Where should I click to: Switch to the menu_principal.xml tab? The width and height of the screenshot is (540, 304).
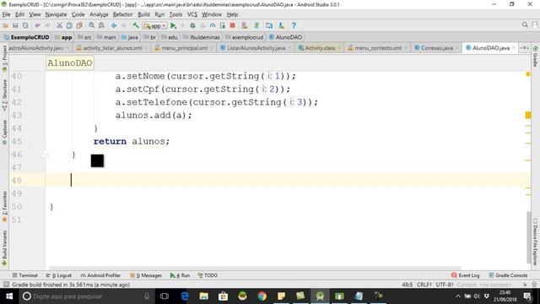pos(184,48)
